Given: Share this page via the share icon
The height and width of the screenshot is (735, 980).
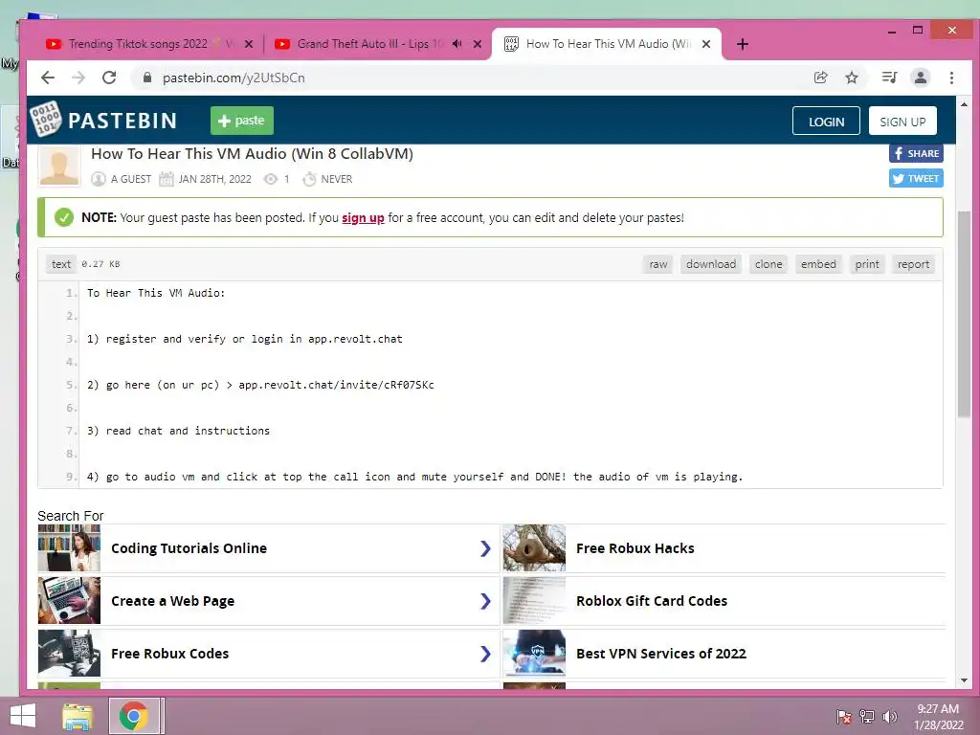Looking at the screenshot, I should click(x=820, y=78).
